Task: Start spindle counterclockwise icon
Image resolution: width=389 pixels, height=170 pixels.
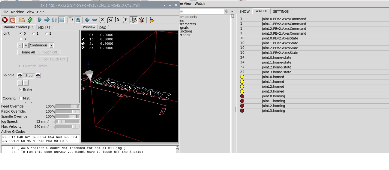Action: click(x=20, y=76)
